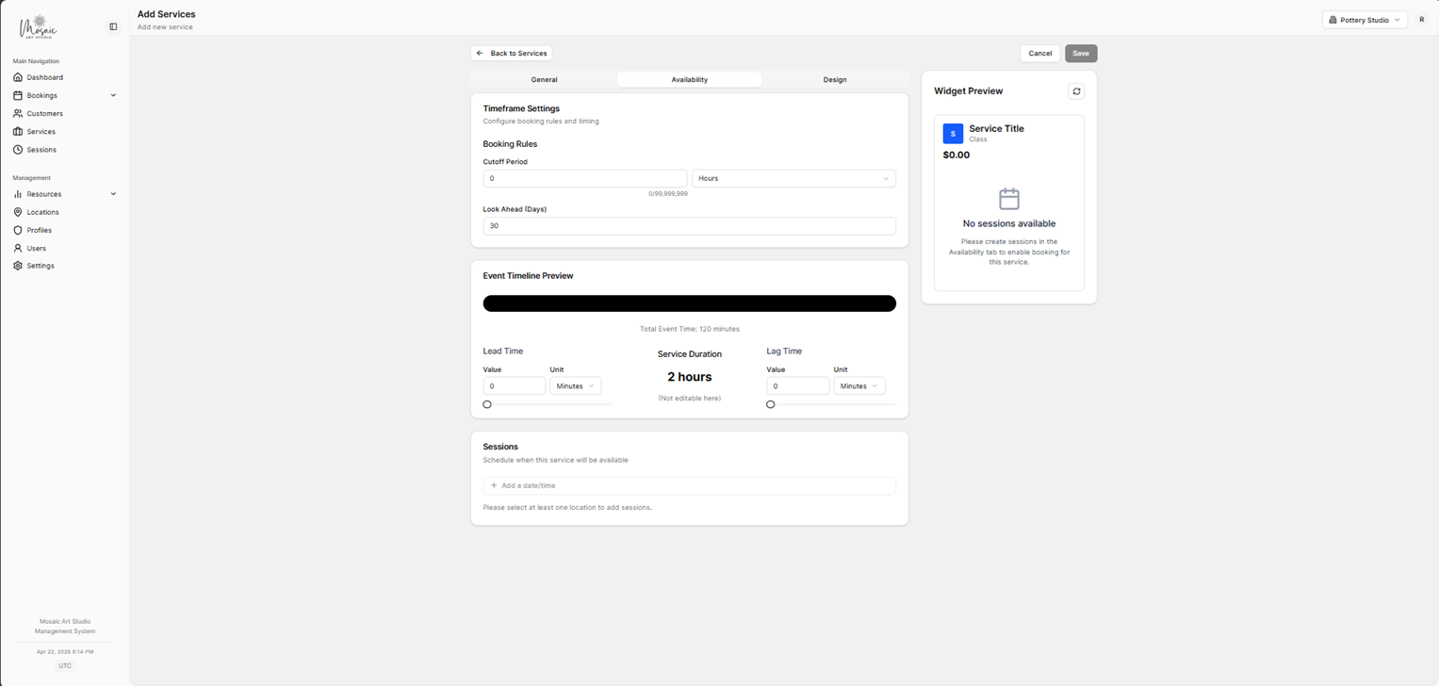Go Back to Services
The width and height of the screenshot is (1439, 686).
click(x=512, y=53)
